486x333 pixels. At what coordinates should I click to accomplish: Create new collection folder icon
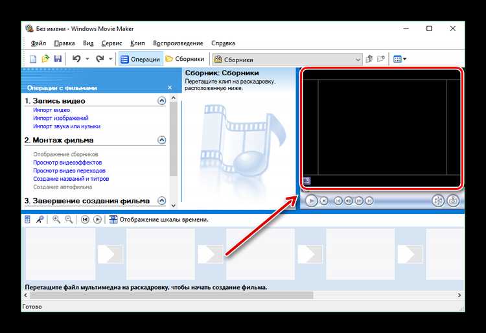381,59
